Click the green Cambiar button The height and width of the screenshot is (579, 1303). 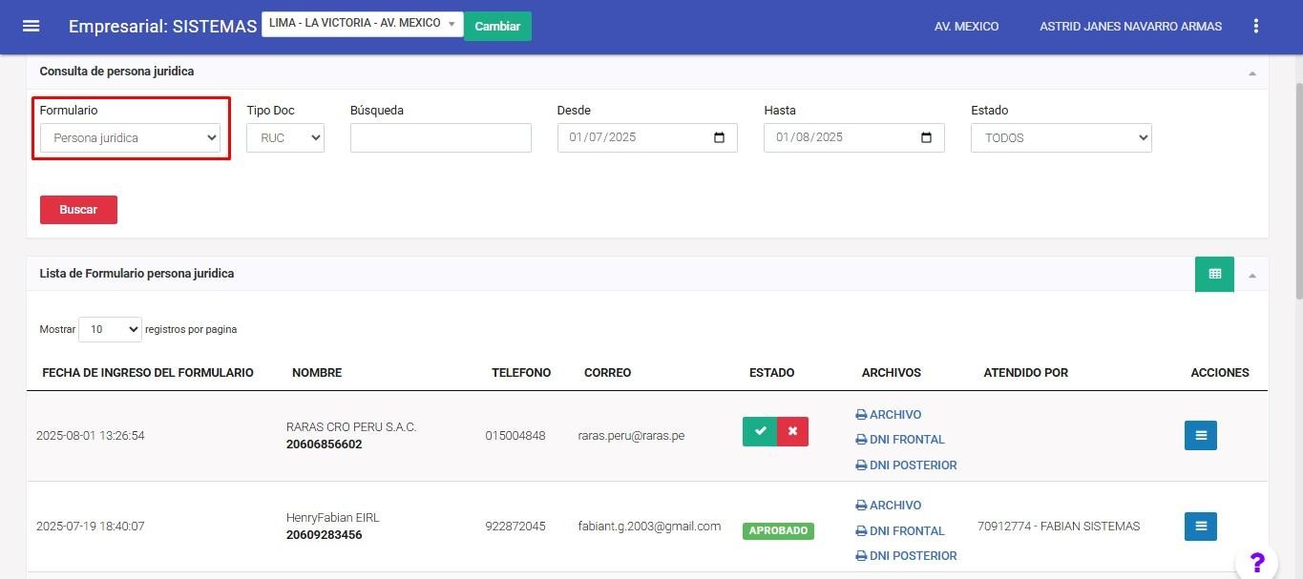497,26
